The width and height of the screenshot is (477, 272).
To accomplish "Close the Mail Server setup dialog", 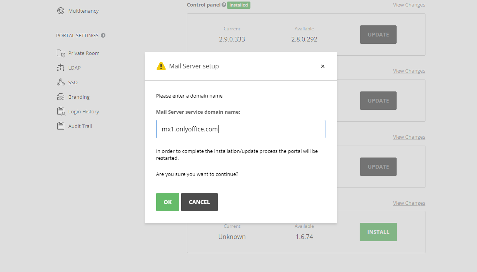I will click(x=323, y=66).
